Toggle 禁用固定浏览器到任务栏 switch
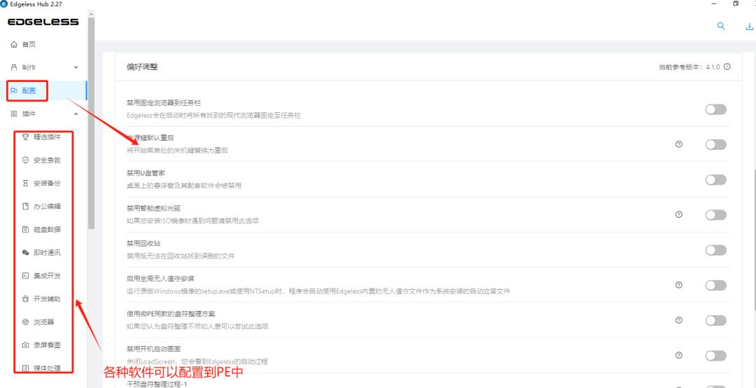This screenshot has height=388, width=756. tap(715, 109)
